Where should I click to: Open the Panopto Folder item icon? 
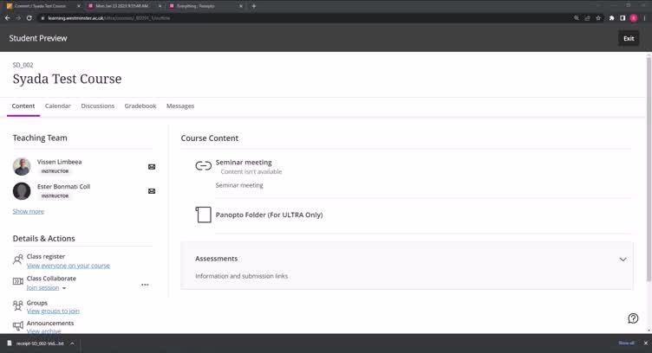203,215
